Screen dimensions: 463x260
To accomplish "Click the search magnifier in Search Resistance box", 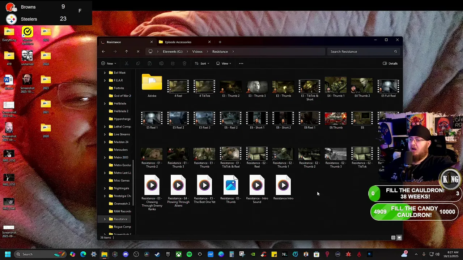I will coord(395,52).
